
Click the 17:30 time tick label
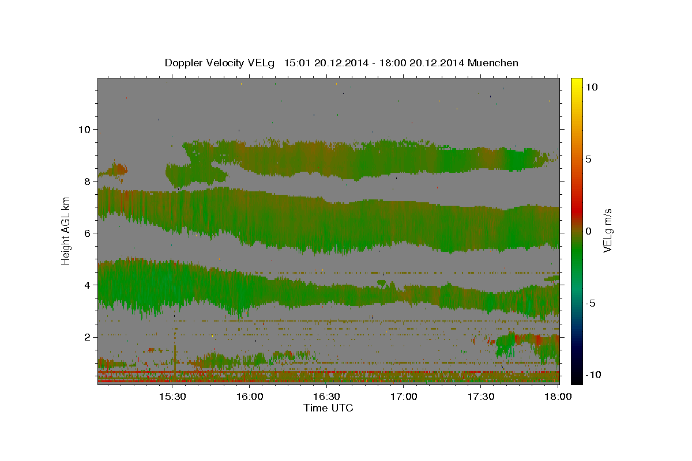(x=481, y=397)
